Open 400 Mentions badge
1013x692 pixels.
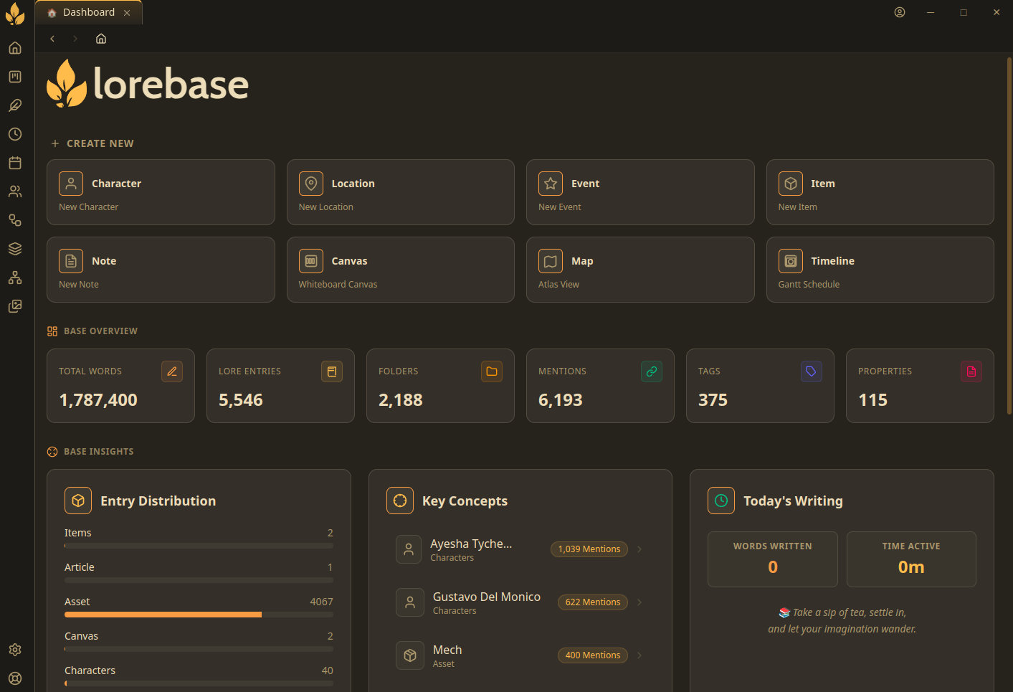[593, 655]
